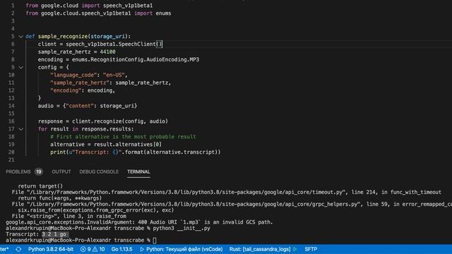Click 'return target()' in terminal output
This screenshot has height=254, width=452.
(40, 186)
